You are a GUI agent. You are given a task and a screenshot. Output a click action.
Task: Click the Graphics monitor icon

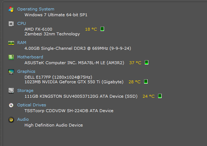click(11, 72)
